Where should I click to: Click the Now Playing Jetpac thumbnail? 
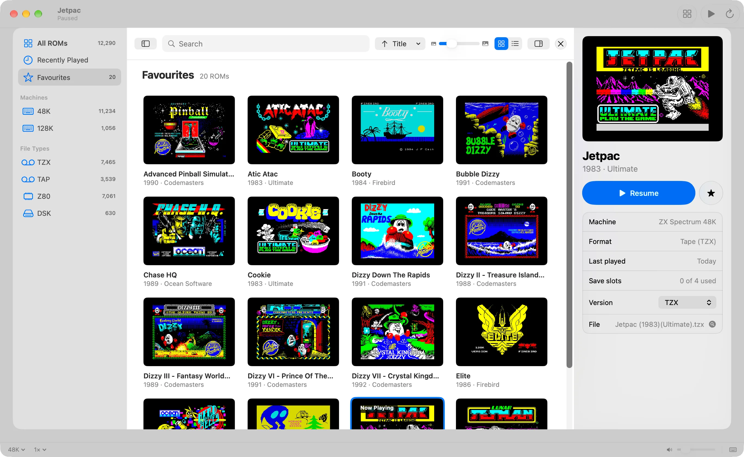tap(397, 414)
